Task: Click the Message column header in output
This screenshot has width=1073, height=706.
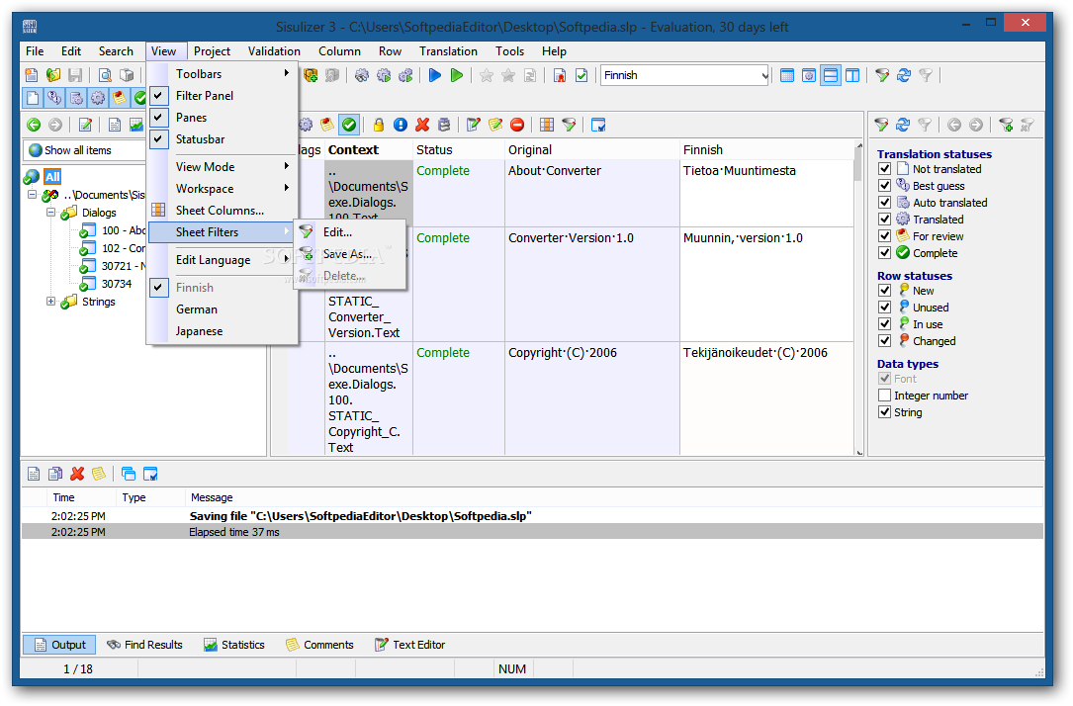Action: 614,497
